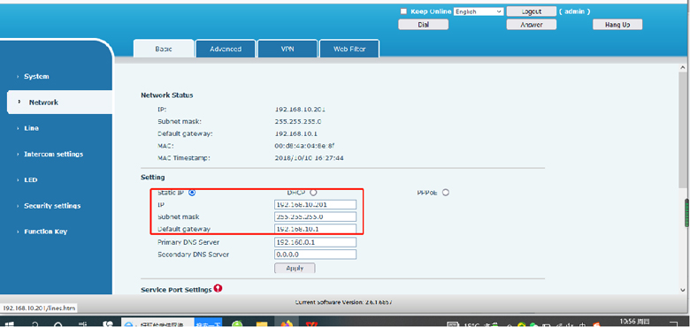690x327 pixels.
Task: Click the page scrollbar down arrow
Action: point(683,290)
